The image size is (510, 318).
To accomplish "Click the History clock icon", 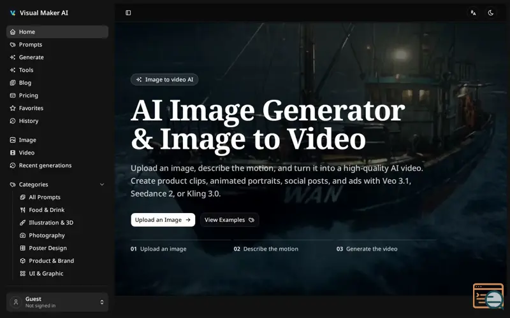I will 13,121.
